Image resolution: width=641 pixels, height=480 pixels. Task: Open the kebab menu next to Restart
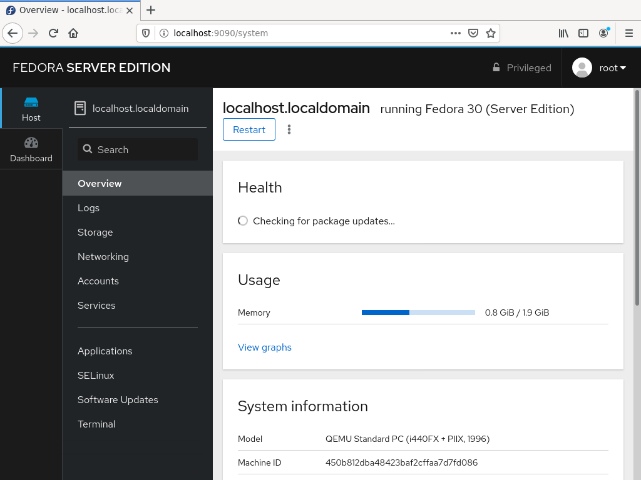(289, 129)
